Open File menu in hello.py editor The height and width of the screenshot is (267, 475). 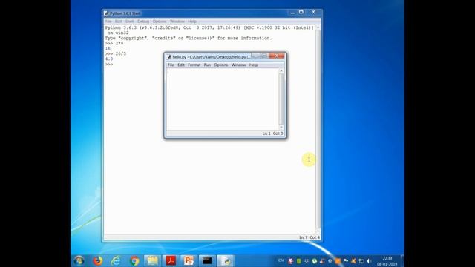(171, 65)
